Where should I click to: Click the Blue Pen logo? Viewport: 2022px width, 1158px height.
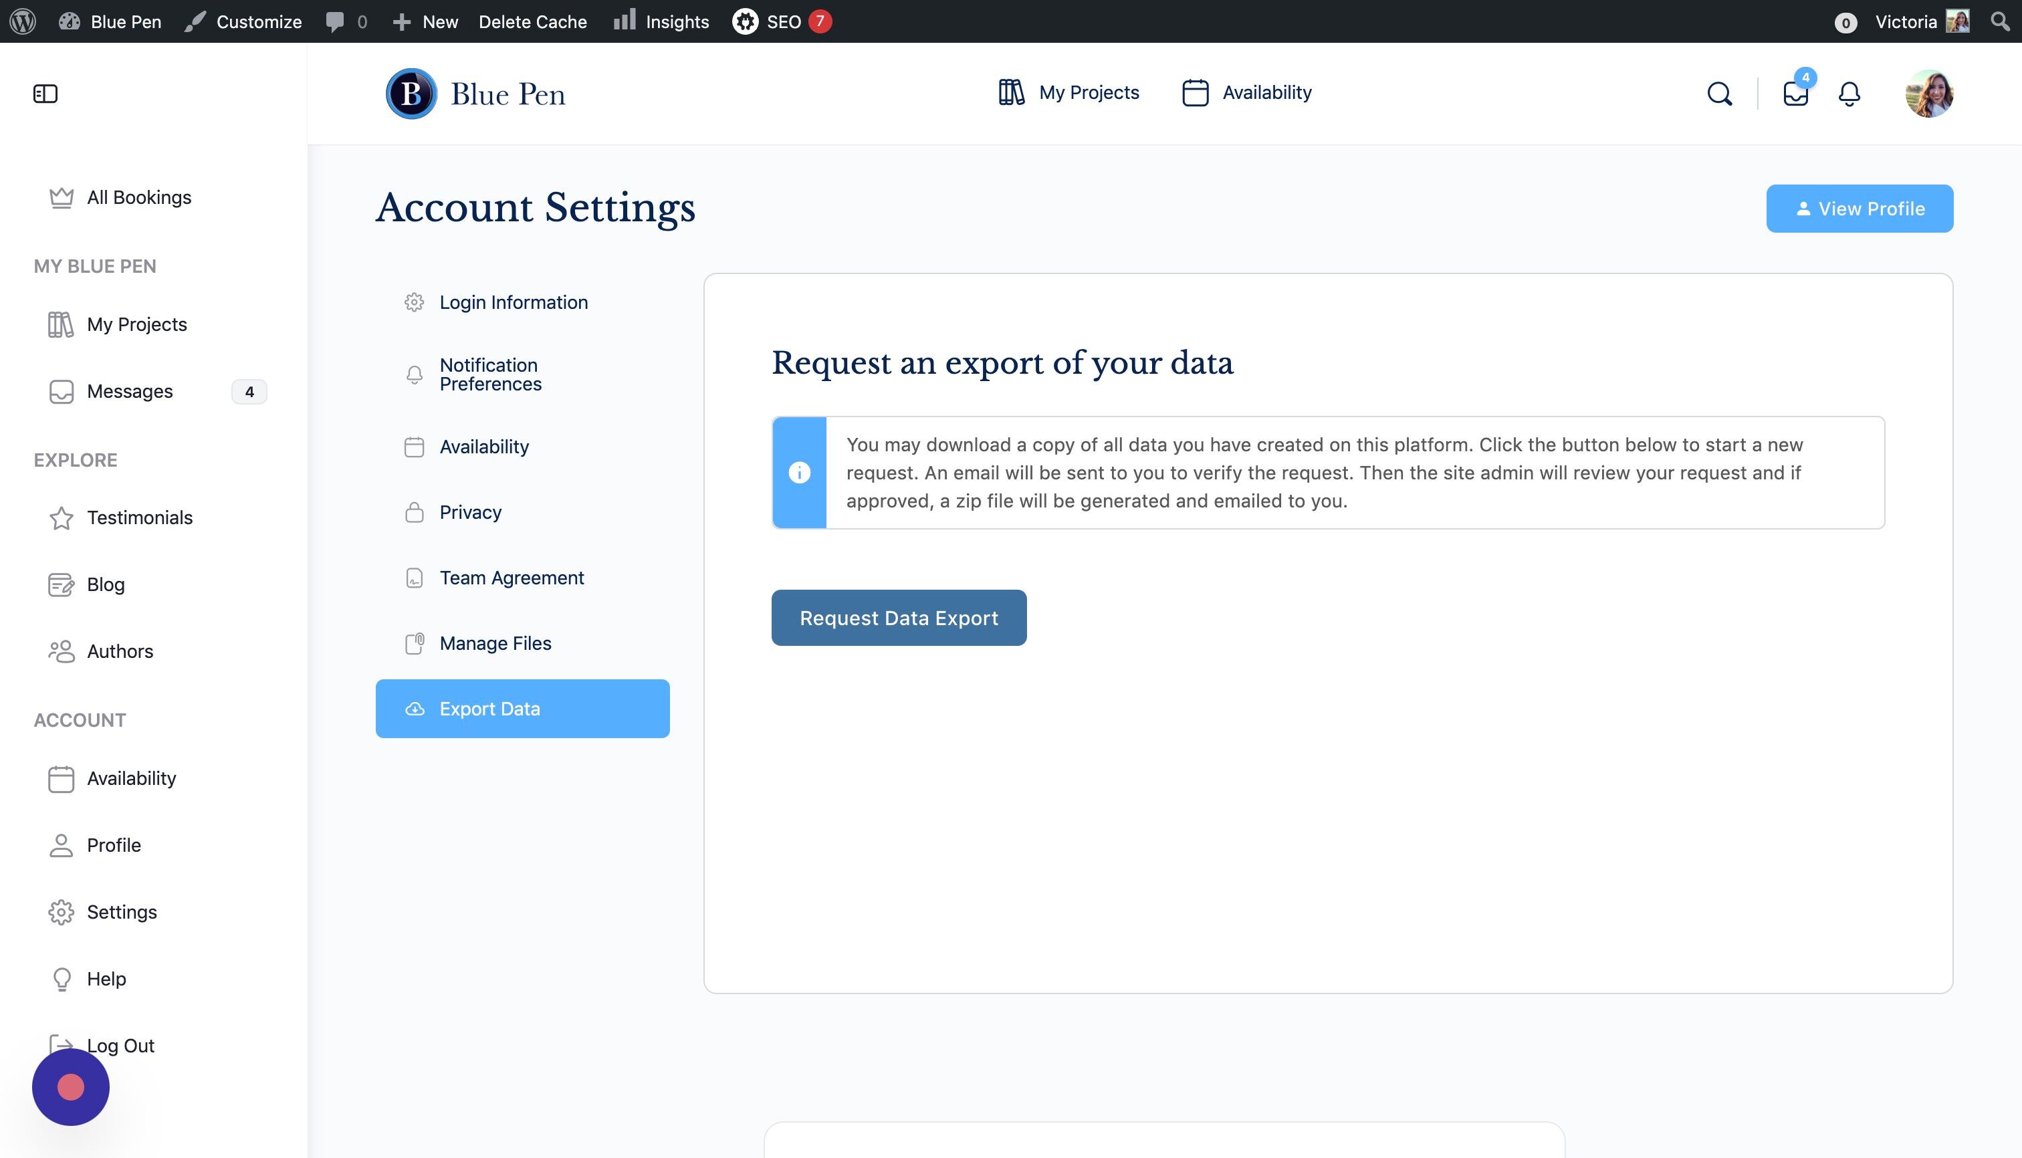coord(475,94)
